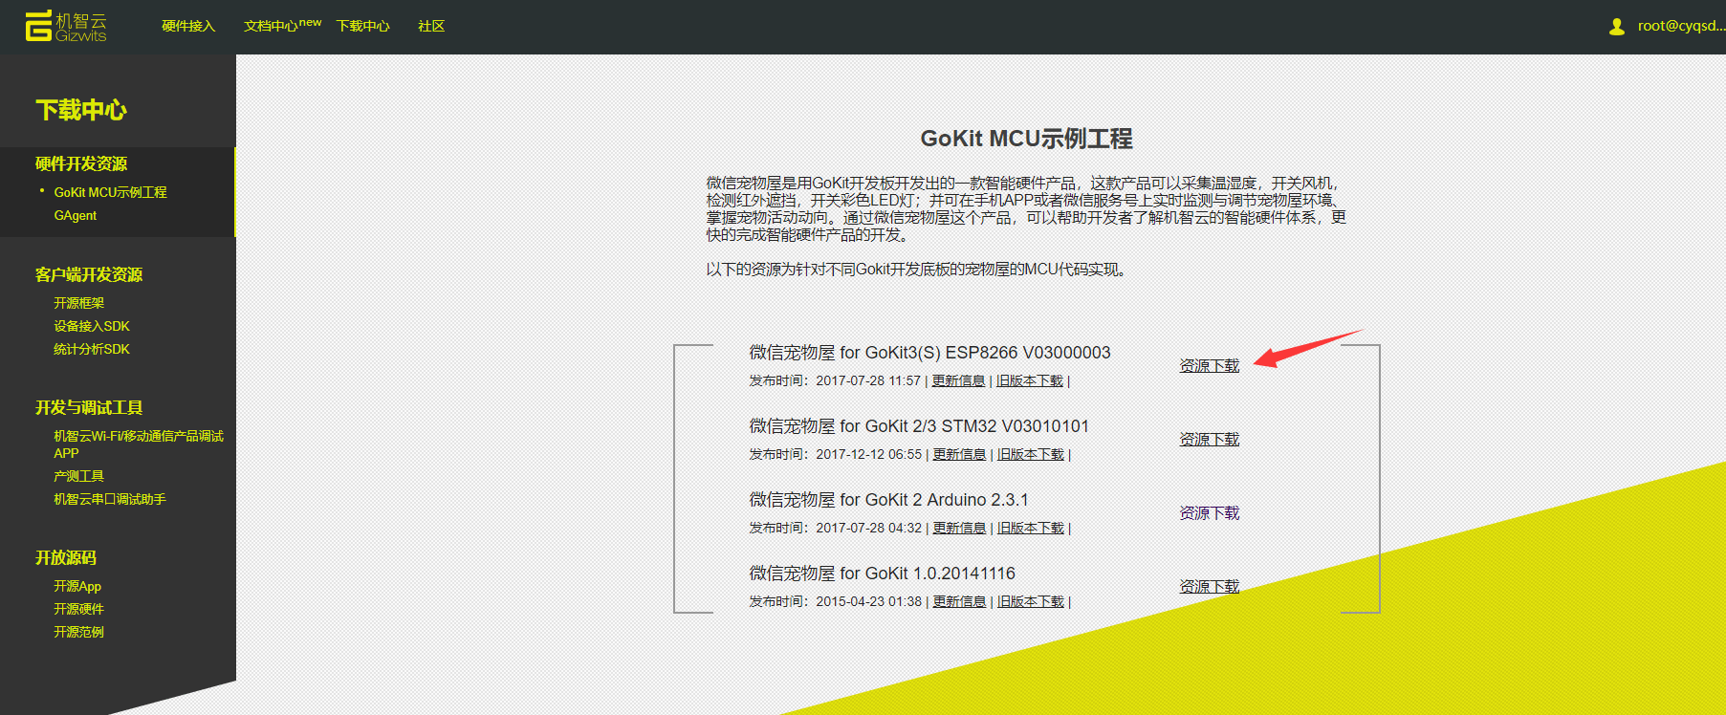Open the root@cyqsd account menu
Screen dimensions: 1726x715
point(1681,26)
